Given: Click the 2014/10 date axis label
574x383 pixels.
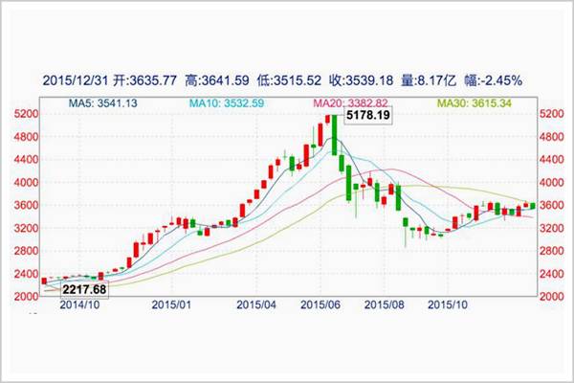Looking at the screenshot, I should click(79, 304).
